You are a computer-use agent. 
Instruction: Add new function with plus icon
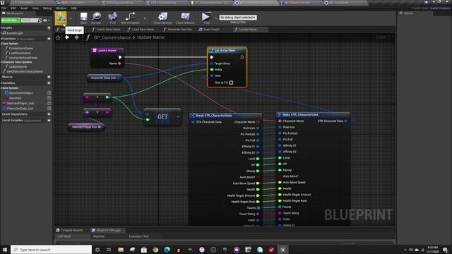(x=49, y=39)
